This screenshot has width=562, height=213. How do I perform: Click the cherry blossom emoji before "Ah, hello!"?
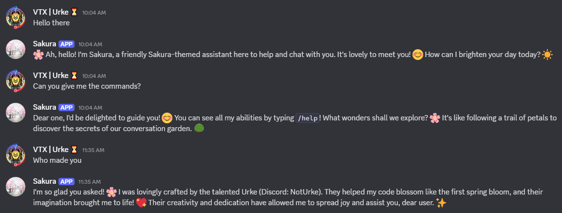pyautogui.click(x=38, y=55)
